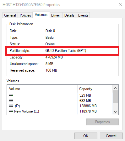Image resolution: width=125 pixels, height=141 pixels.
Task: Click the volumes list scrollbar thumb
Action: (x=116, y=97)
